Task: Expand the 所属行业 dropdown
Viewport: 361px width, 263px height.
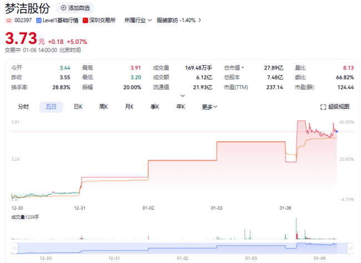Action: coord(138,21)
